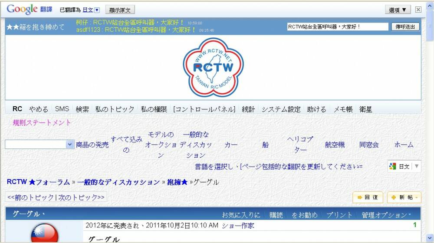Open the 規則ステートメント link
The width and height of the screenshot is (434, 243).
[x=42, y=123]
